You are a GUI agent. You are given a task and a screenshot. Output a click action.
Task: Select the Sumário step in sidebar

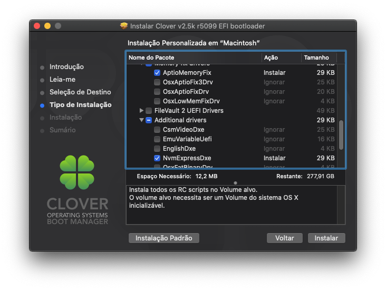pyautogui.click(x=63, y=130)
